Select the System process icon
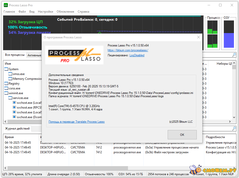Image resolution: width=239 pixels, height=178 pixels. tap(6, 69)
